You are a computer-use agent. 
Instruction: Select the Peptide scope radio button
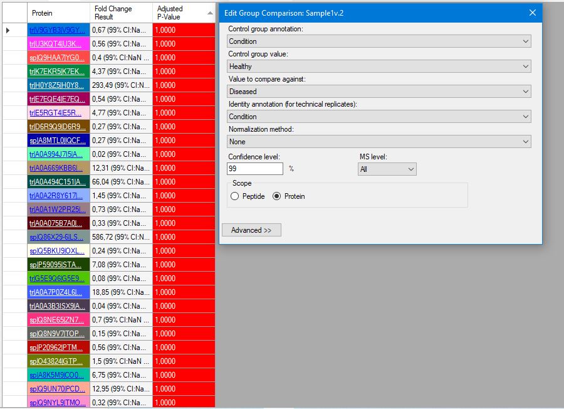235,196
